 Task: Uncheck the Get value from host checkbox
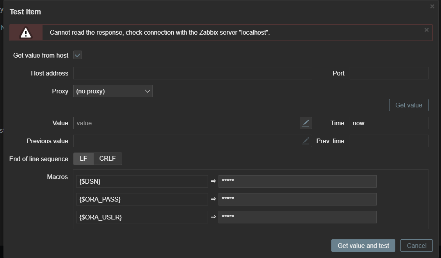tap(78, 55)
